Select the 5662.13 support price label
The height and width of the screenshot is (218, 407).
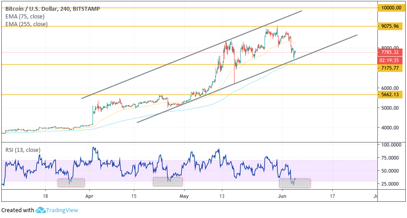click(x=389, y=95)
